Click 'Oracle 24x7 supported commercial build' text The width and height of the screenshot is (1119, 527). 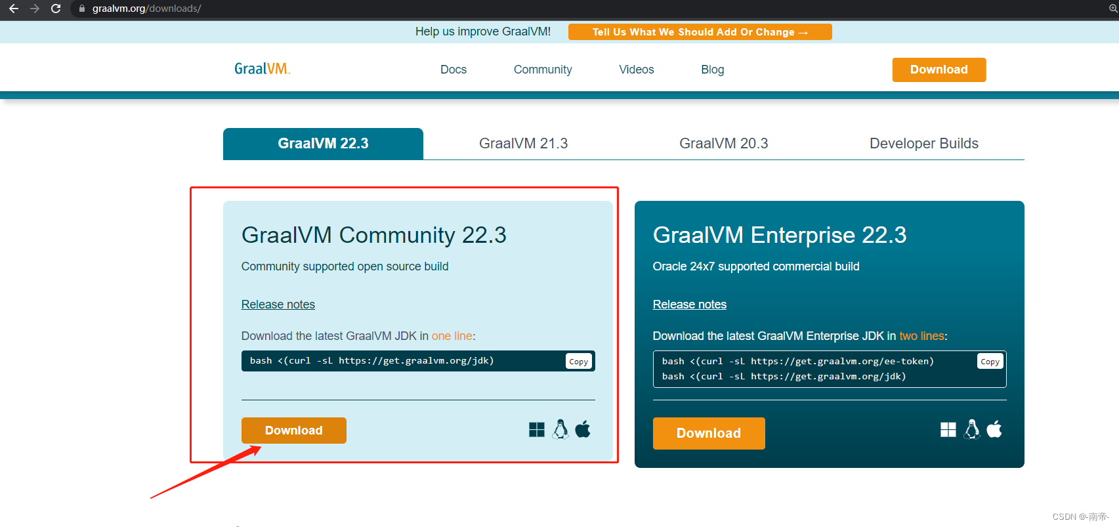pyautogui.click(x=756, y=266)
